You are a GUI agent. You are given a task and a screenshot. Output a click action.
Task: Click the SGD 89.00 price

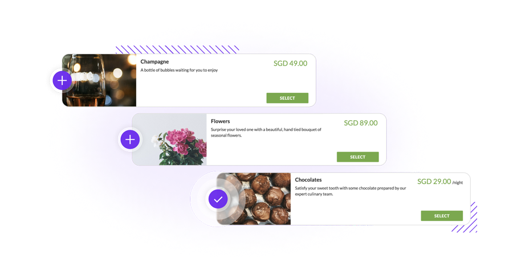point(361,123)
